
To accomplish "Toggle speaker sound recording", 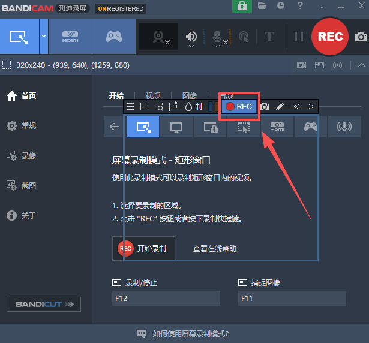I will coord(191,37).
